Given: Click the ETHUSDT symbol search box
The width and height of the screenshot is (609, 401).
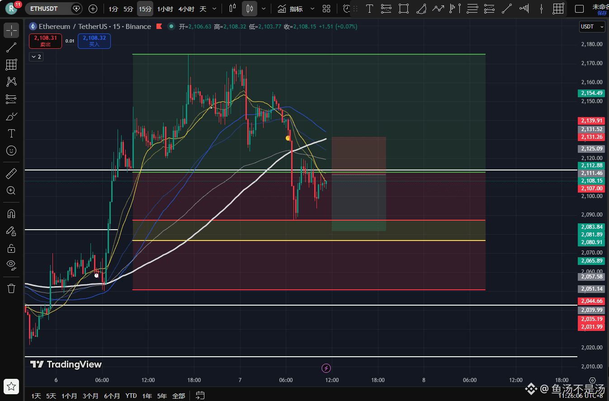Looking at the screenshot, I should (x=53, y=9).
